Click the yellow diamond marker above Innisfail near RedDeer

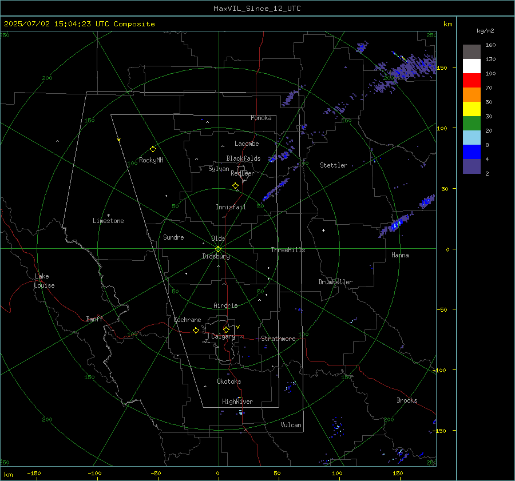(235, 186)
